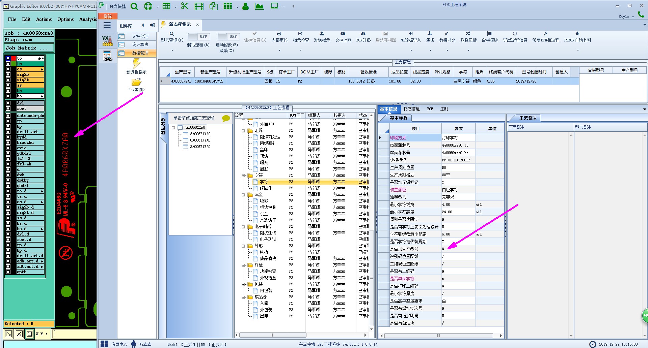Select 文件处理 in component library
648x348 pixels.
tap(137, 36)
